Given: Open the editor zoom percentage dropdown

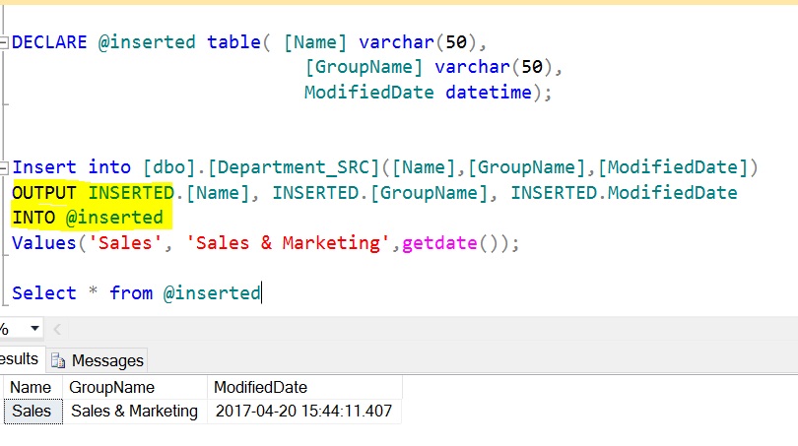Looking at the screenshot, I should (x=34, y=329).
